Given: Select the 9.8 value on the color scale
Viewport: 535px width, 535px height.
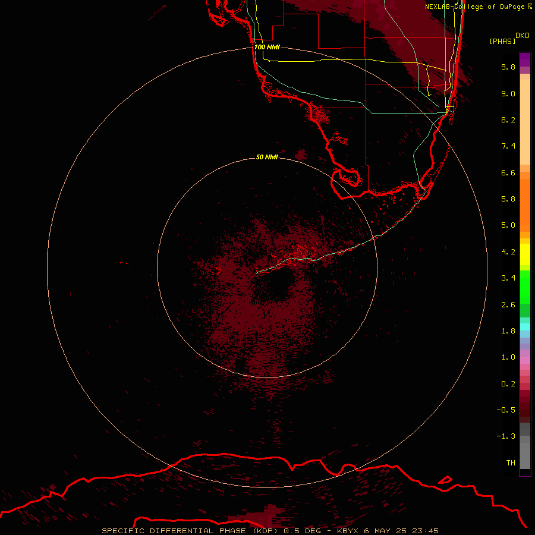Looking at the screenshot, I should point(508,67).
